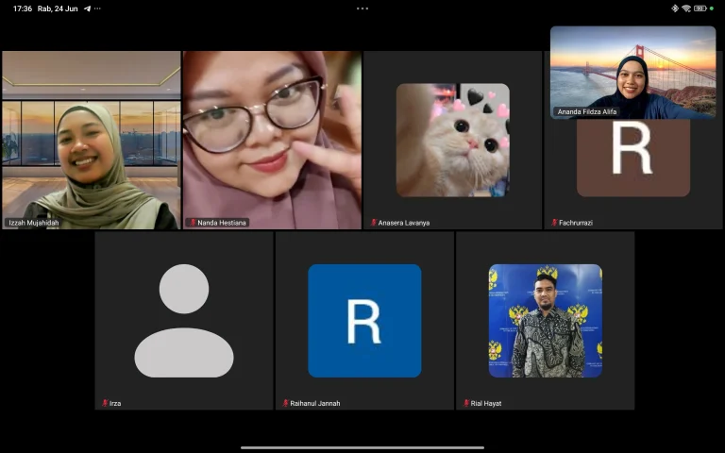Select the cat avatar of Anasera Lavanya
The height and width of the screenshot is (453, 725).
[453, 140]
